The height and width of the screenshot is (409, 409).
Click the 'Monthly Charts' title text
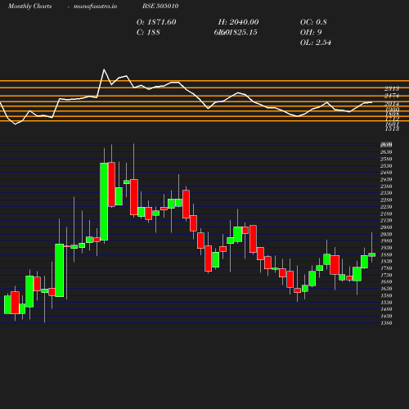tap(29, 6)
